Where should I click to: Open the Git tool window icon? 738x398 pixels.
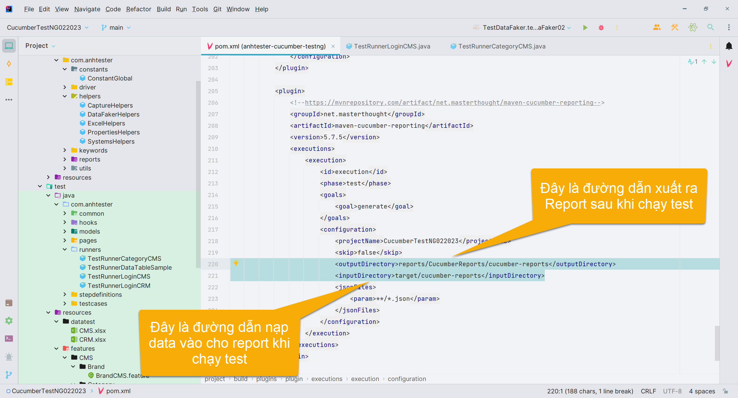coord(9,375)
